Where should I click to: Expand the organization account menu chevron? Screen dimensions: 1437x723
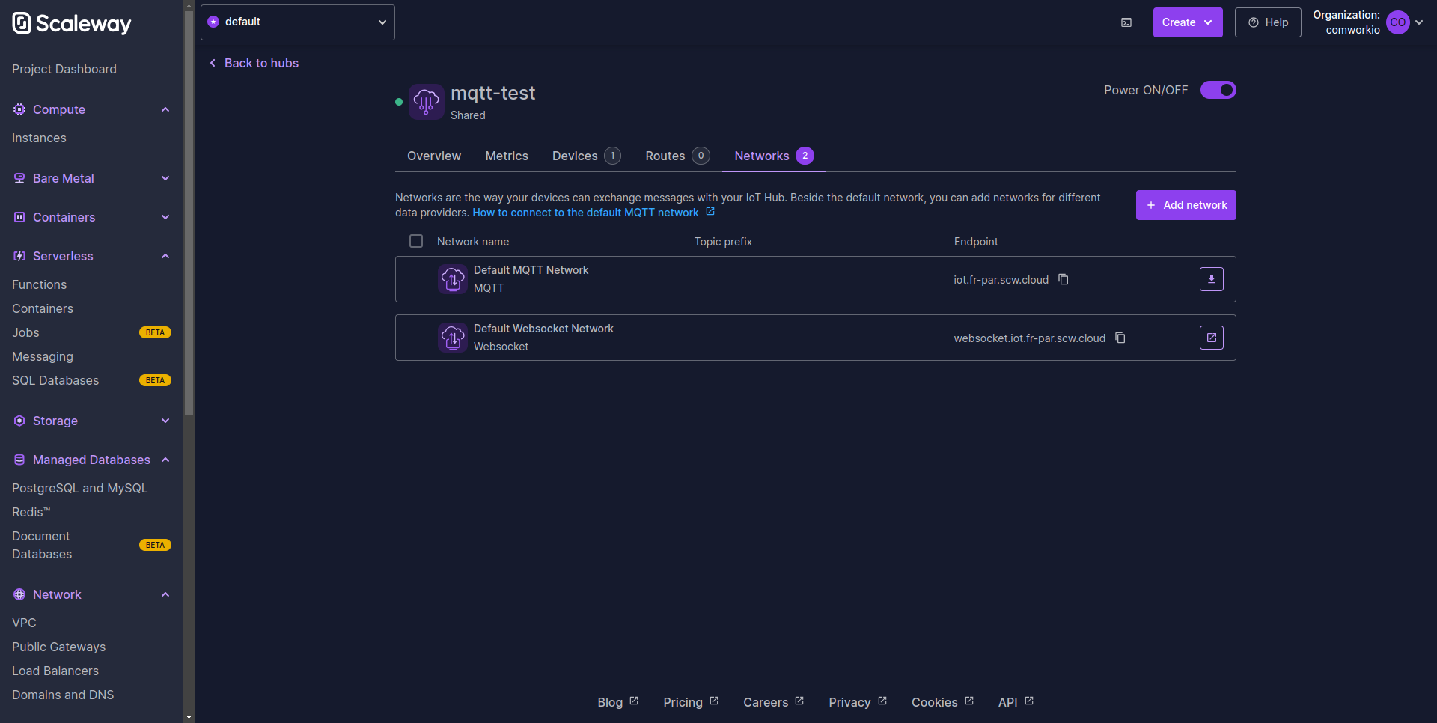(1419, 22)
